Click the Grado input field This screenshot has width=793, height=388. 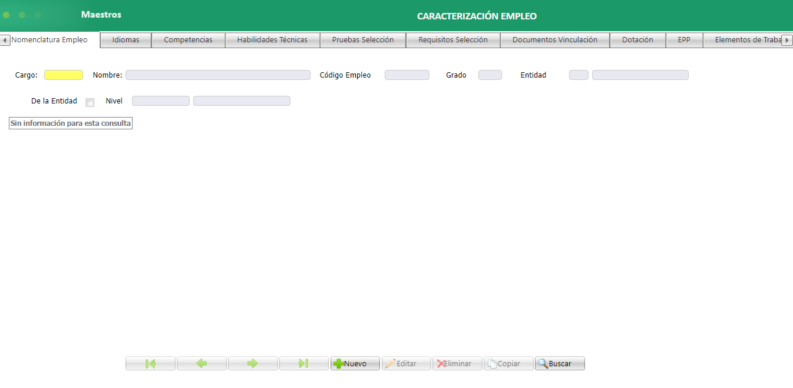point(490,75)
